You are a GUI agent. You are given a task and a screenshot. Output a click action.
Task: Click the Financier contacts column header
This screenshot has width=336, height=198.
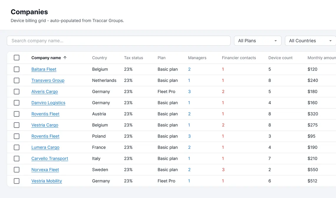tap(239, 58)
